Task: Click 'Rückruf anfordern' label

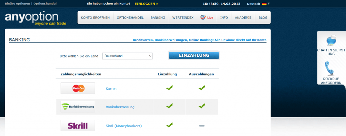Action: pos(331,81)
